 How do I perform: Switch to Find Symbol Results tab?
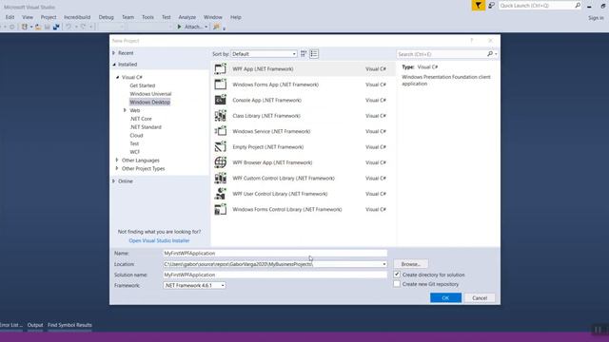[69, 325]
